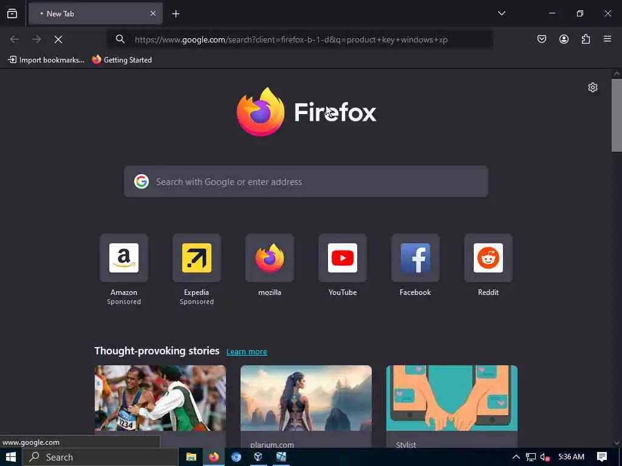Open the network tray icon
Screen dimensions: 622x466
(531, 457)
